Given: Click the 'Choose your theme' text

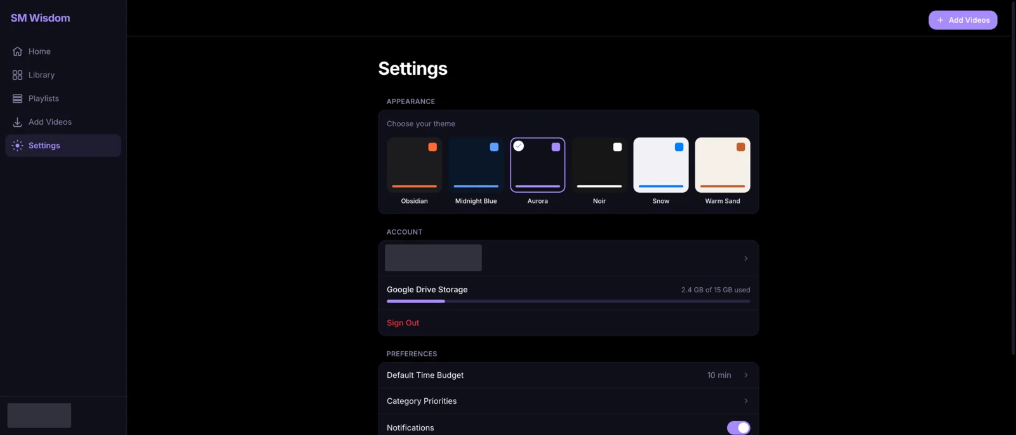Looking at the screenshot, I should pos(421,124).
